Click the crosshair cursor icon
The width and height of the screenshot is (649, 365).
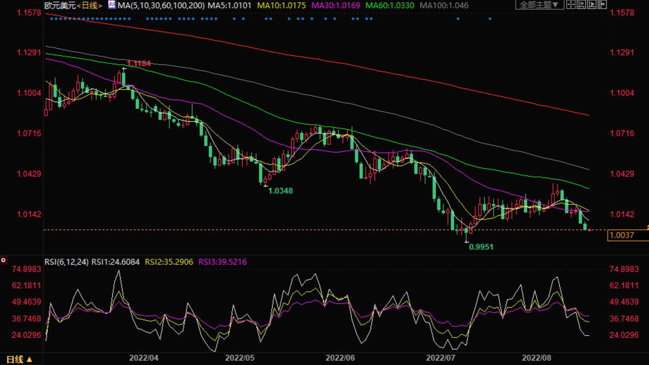point(571,5)
